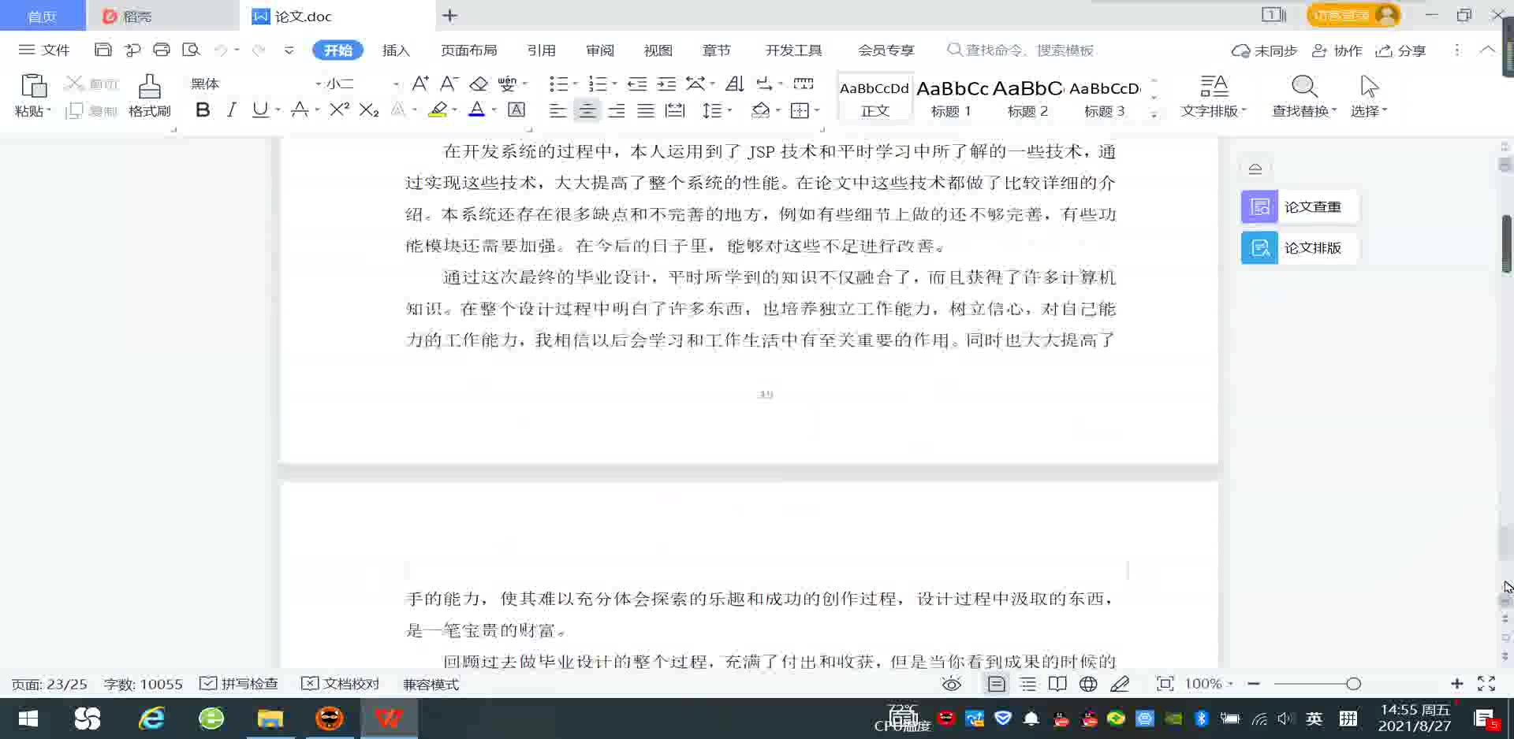This screenshot has width=1514, height=739.
Task: Apply superscript formatting
Action: click(339, 110)
